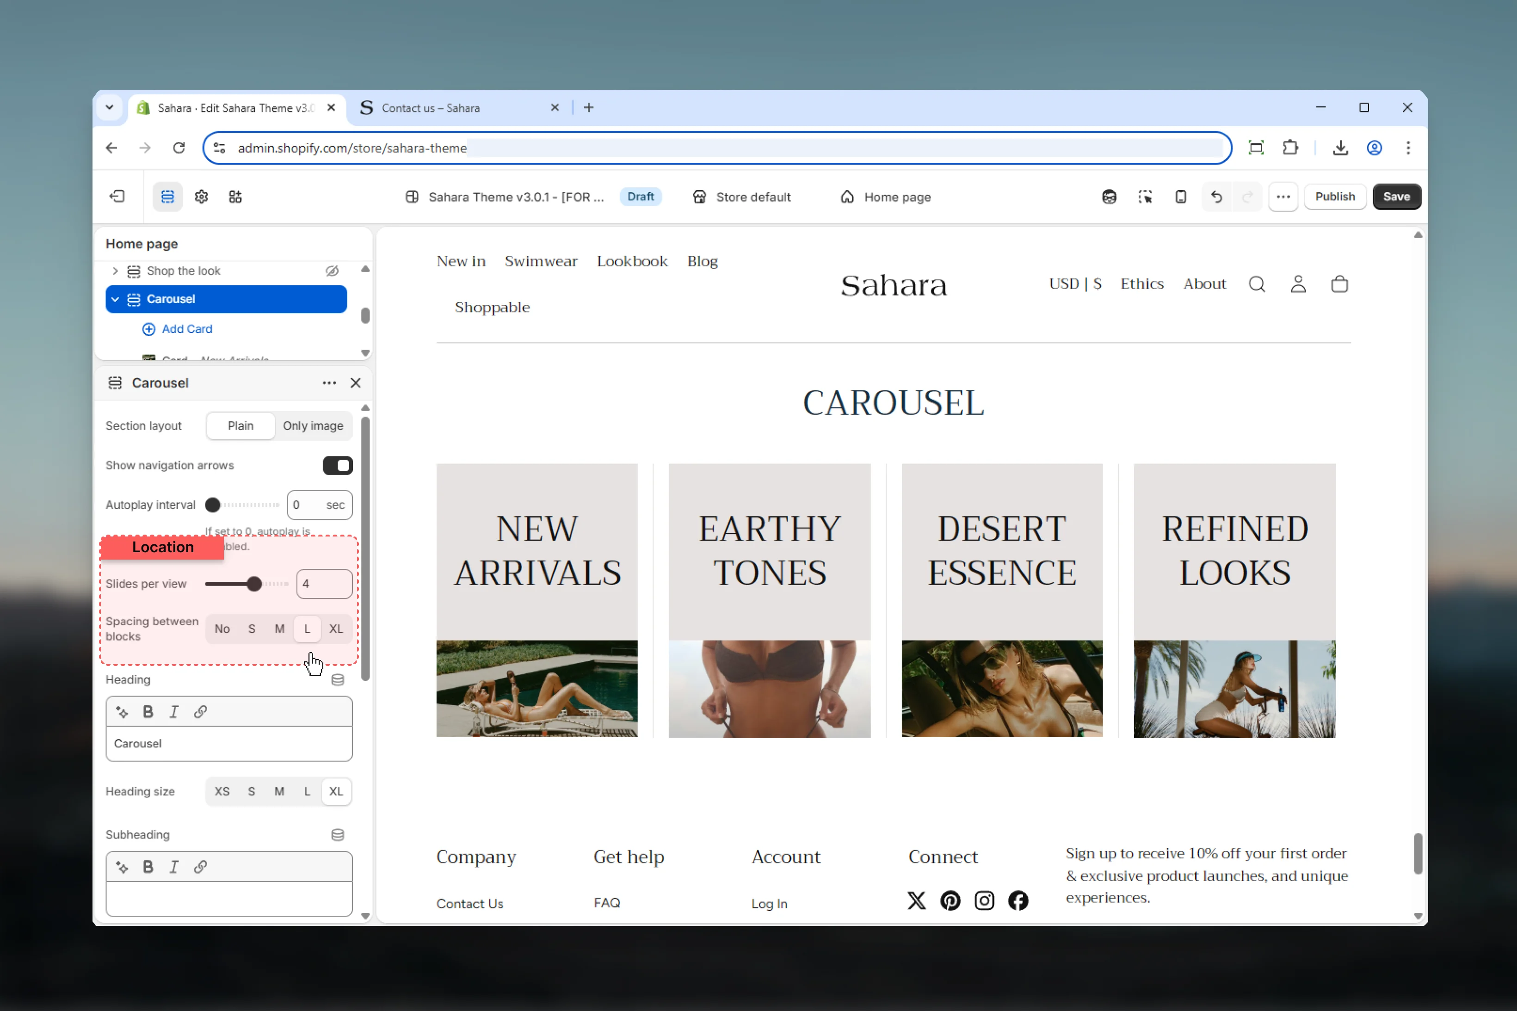Open the Log In footer link

[x=769, y=903]
